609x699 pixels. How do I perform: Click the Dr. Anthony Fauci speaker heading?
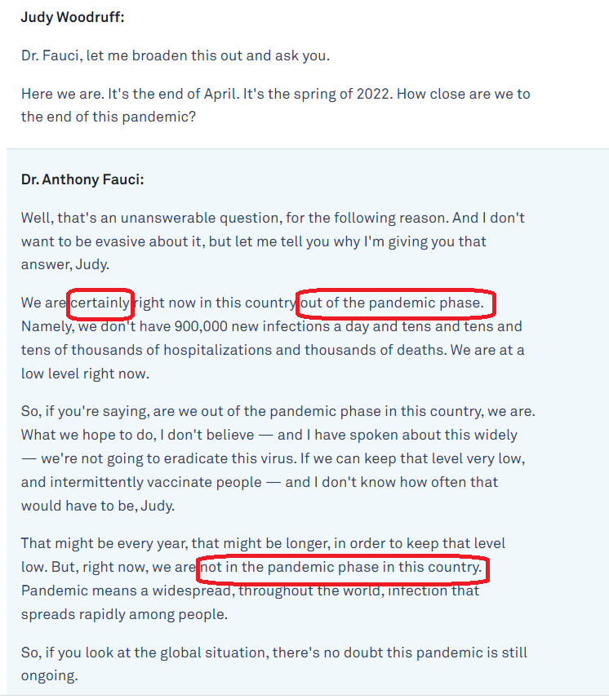point(82,179)
